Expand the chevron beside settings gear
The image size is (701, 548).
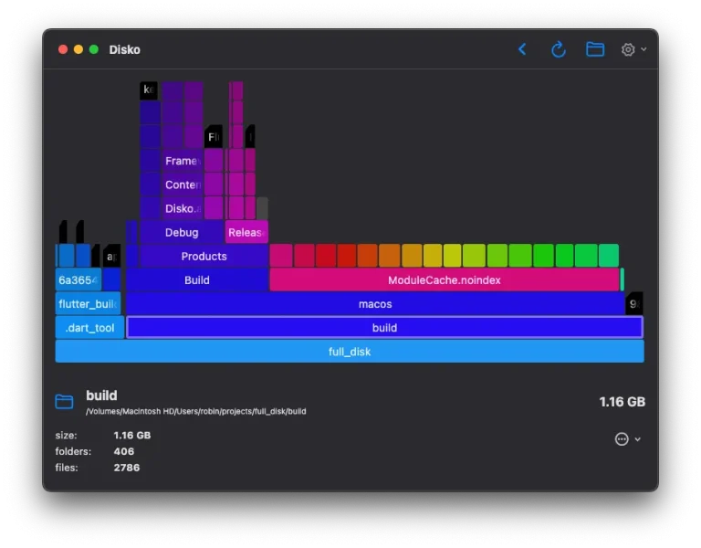click(643, 49)
